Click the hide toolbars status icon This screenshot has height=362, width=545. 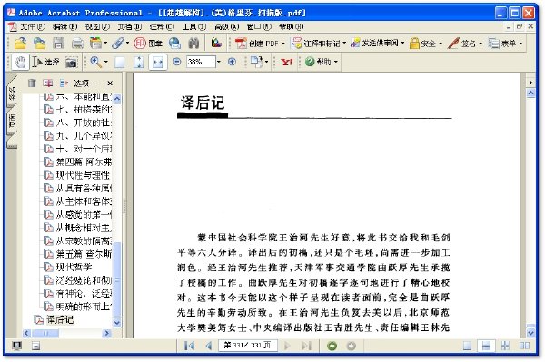pos(35,346)
